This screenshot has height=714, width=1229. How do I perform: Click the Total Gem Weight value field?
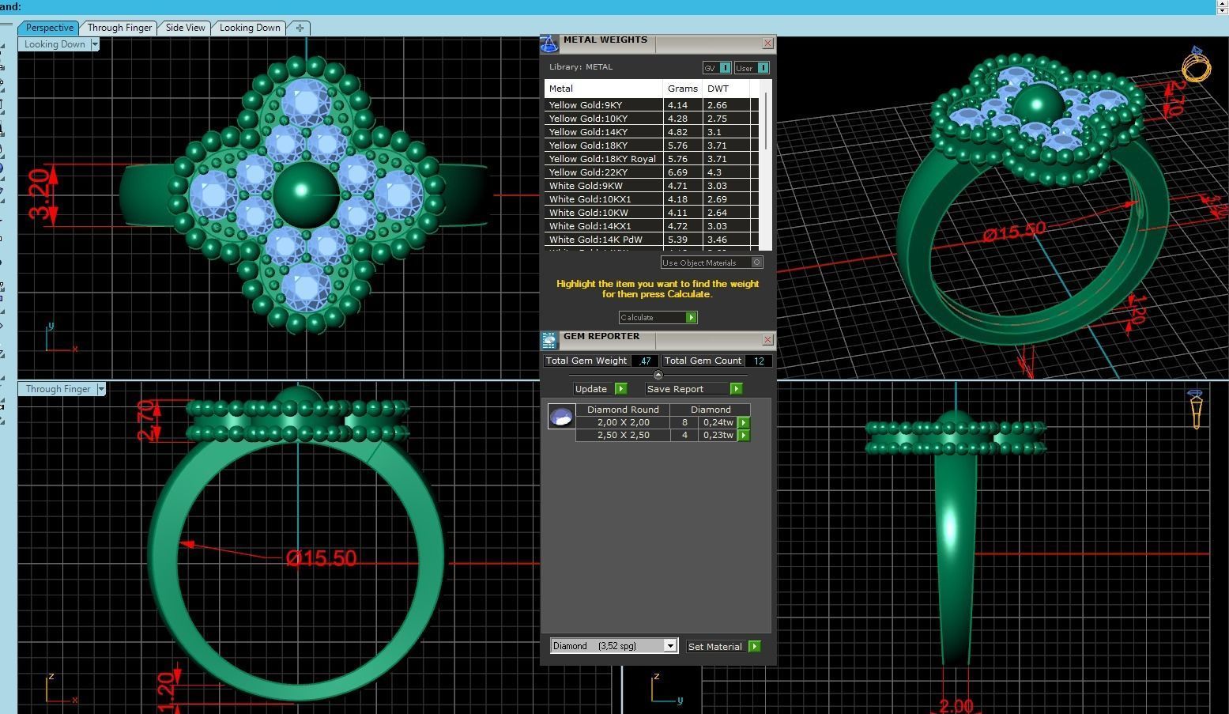tap(645, 361)
